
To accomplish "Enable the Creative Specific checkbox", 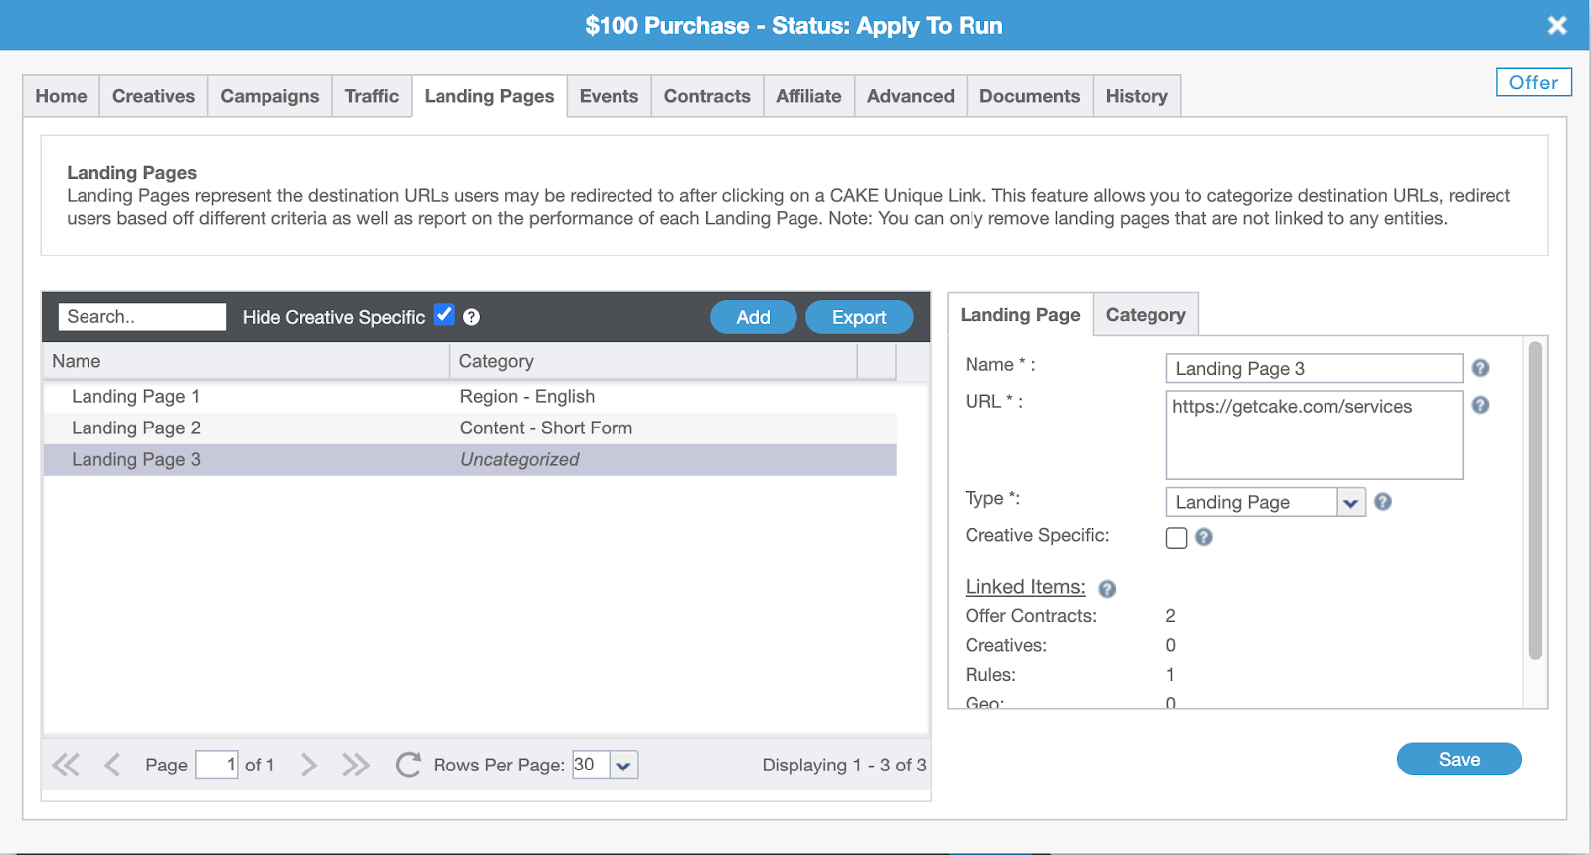I will [x=1176, y=538].
